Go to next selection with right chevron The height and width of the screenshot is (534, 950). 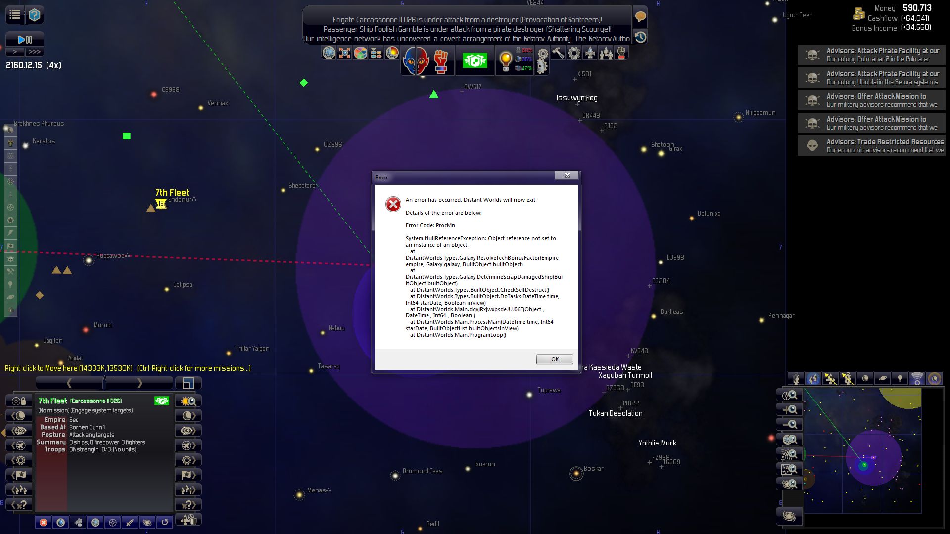pyautogui.click(x=140, y=383)
